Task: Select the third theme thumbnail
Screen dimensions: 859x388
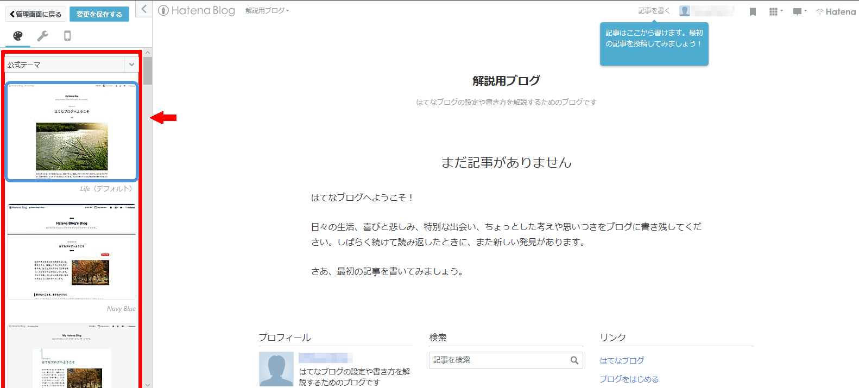Action: 72,355
